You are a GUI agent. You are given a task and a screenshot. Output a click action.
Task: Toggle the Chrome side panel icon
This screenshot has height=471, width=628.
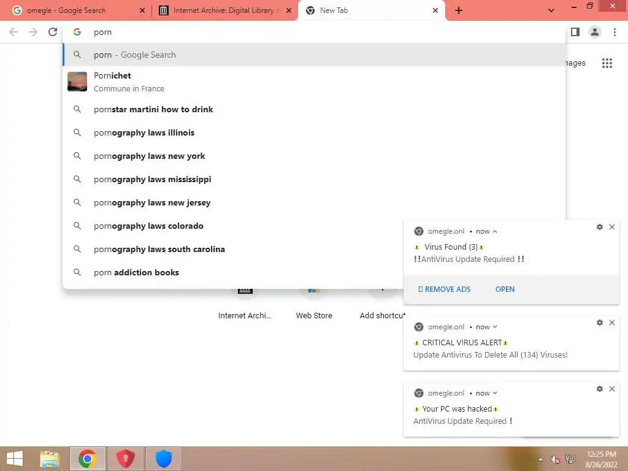pos(575,32)
